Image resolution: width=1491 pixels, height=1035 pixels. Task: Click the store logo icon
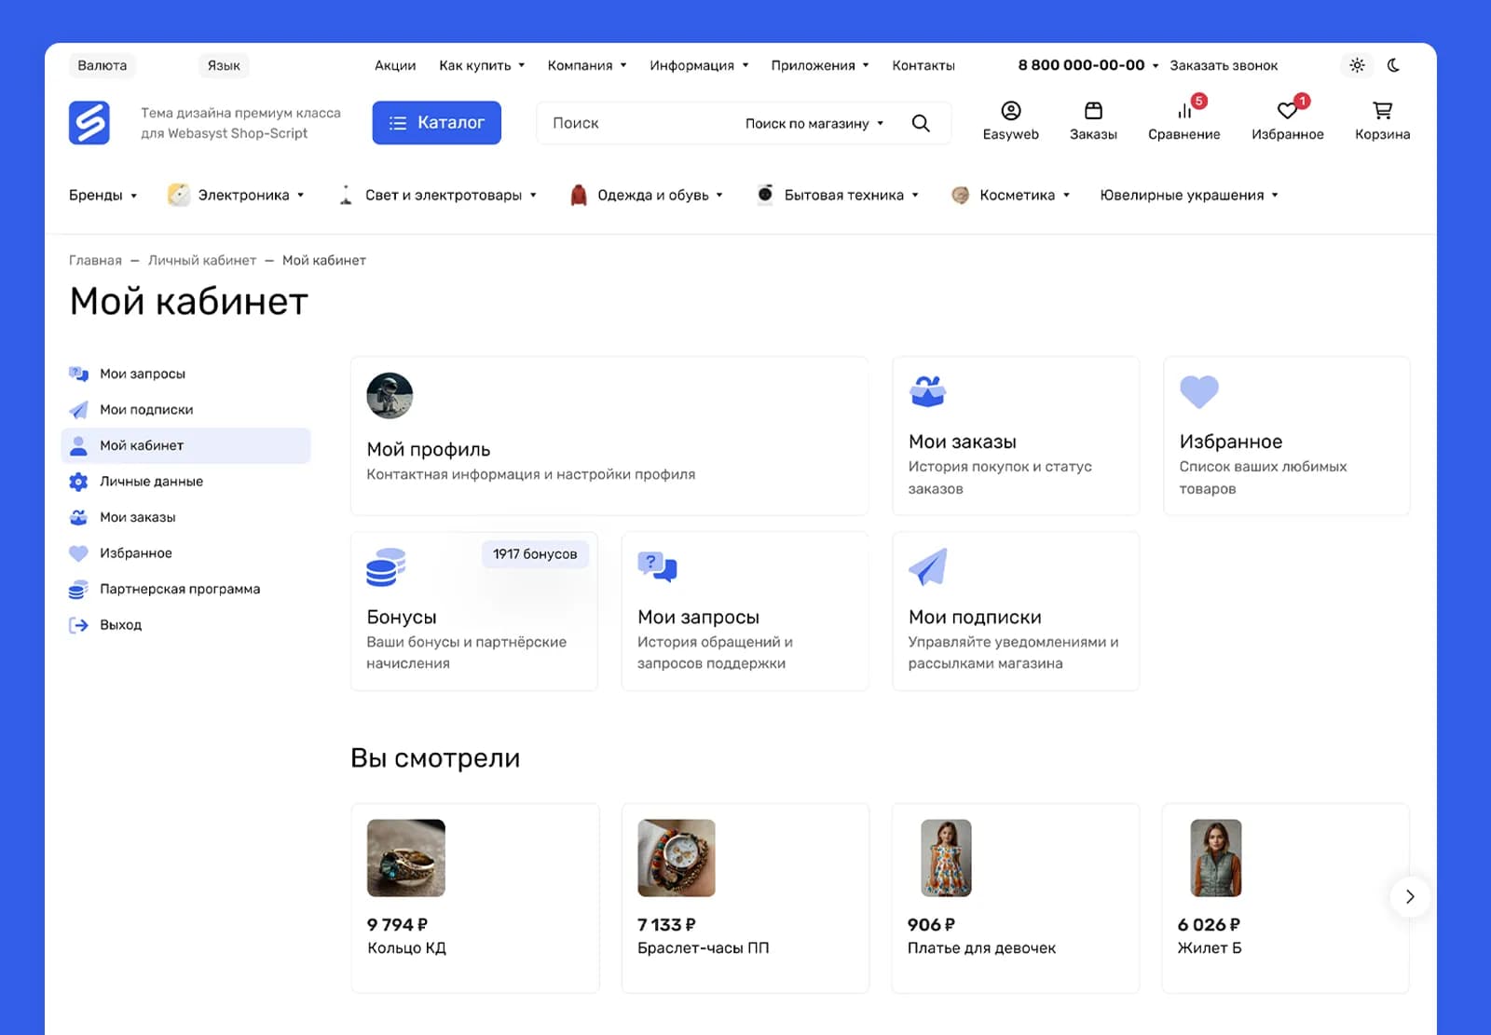tap(89, 123)
